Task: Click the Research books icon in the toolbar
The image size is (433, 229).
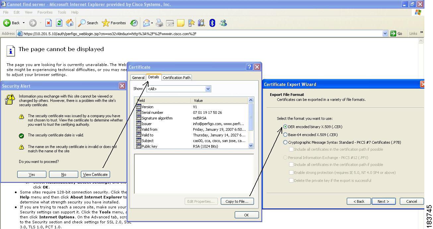Action: pos(201,23)
